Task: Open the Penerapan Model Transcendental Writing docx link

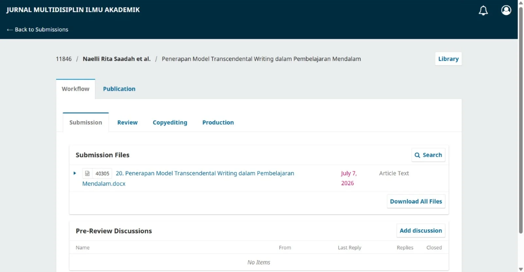Action: click(188, 178)
